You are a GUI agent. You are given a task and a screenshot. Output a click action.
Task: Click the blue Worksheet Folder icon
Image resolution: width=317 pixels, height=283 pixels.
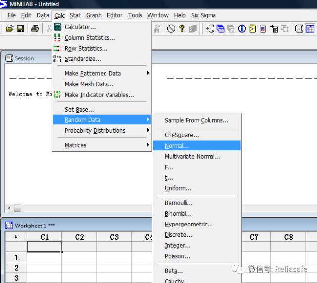point(220,29)
